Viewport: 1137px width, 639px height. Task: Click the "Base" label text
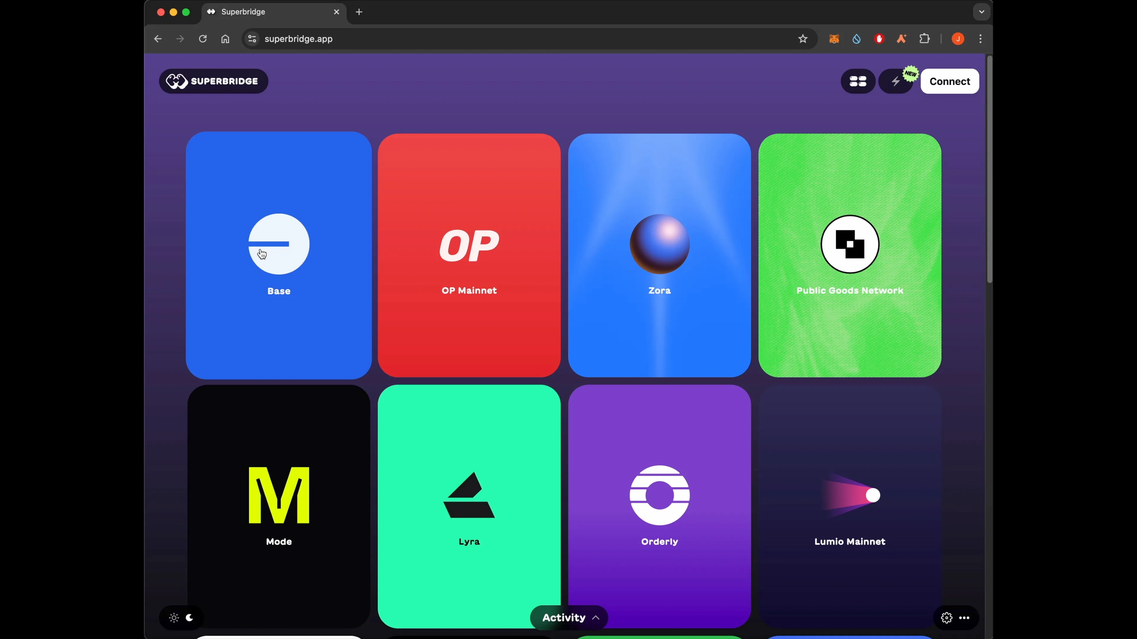pyautogui.click(x=279, y=291)
